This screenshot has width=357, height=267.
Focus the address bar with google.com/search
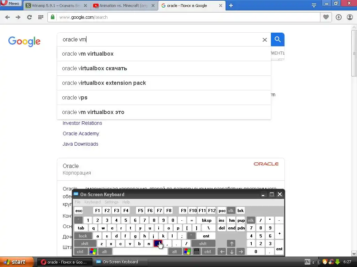point(184,17)
